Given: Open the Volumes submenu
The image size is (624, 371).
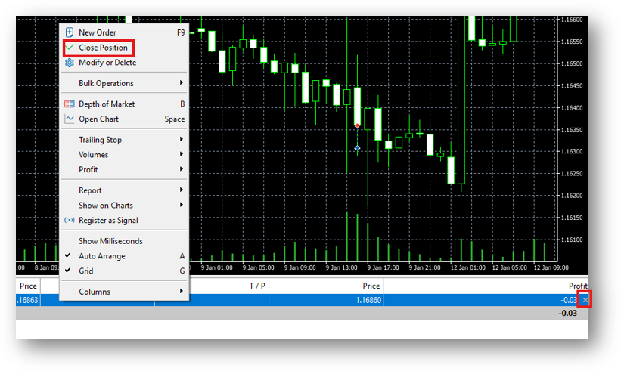Looking at the screenshot, I should pyautogui.click(x=94, y=155).
